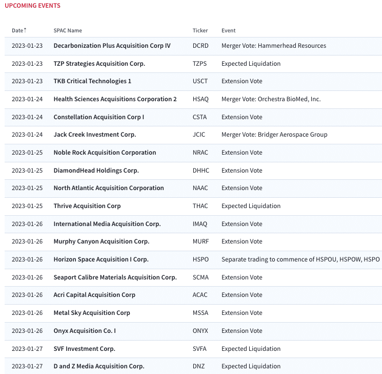This screenshot has height=374, width=382.
Task: Select ticker THAC cell
Action: point(200,206)
